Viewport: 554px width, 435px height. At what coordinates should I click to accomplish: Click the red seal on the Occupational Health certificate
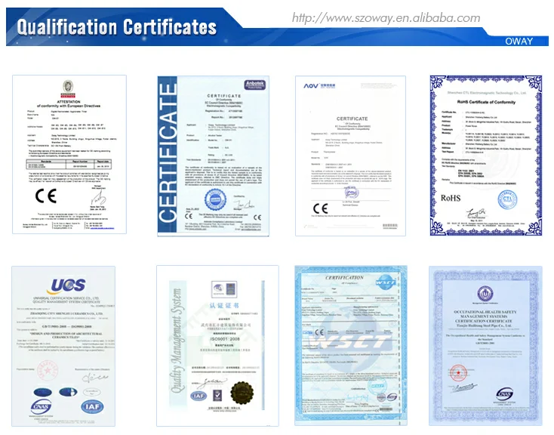point(458,373)
